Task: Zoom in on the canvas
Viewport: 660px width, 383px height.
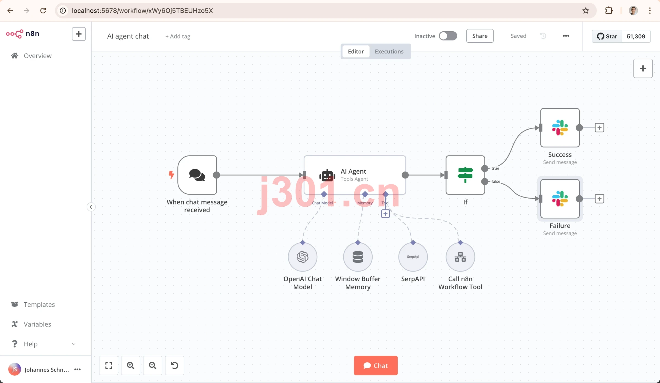Action: [131, 365]
